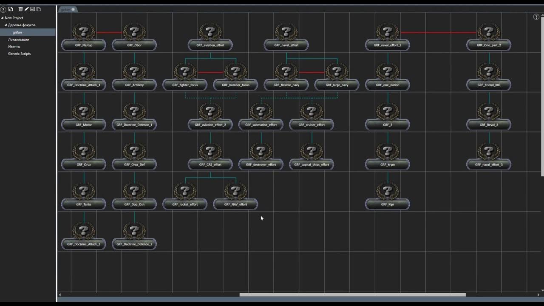Select the GRF_flexible_navy focus node

[286, 77]
